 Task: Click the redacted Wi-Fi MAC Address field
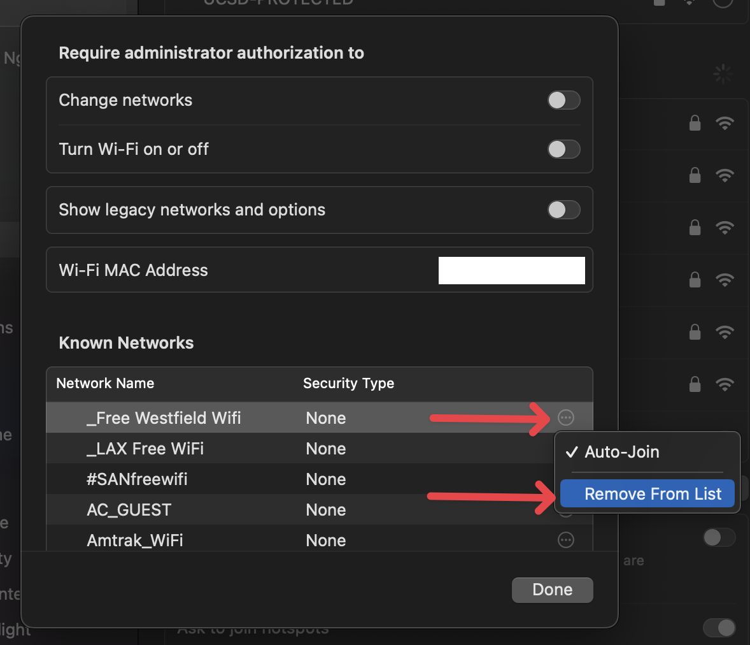[511, 270]
